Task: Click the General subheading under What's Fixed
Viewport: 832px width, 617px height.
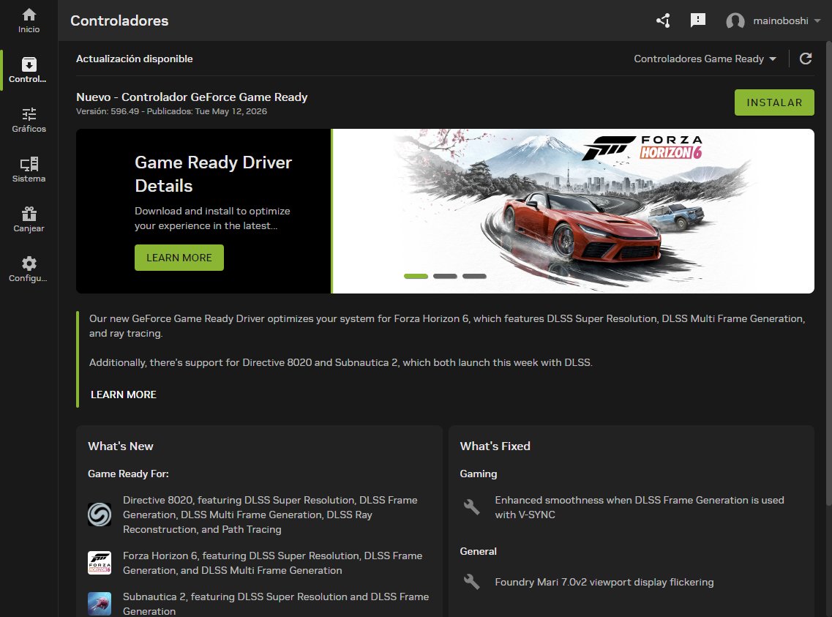Action: point(478,551)
